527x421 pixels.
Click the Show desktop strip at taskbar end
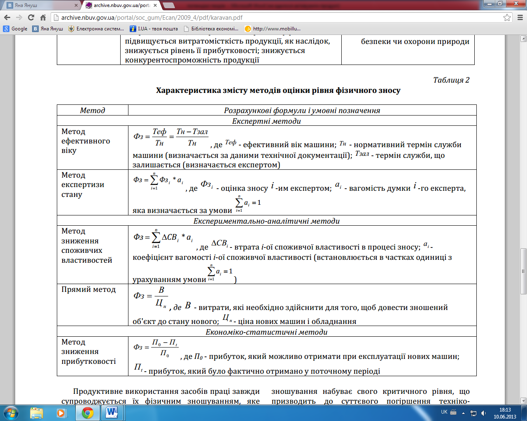[524, 413]
